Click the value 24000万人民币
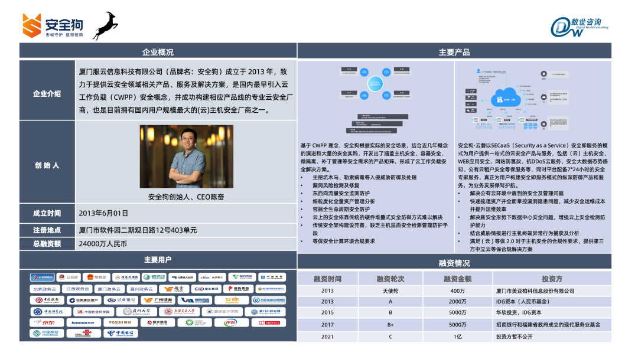The width and height of the screenshot is (638, 359). coord(103,243)
